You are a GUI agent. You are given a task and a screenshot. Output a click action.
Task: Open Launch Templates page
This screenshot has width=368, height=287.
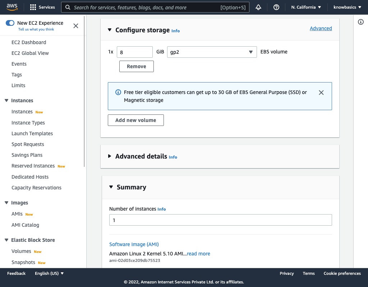click(x=32, y=133)
